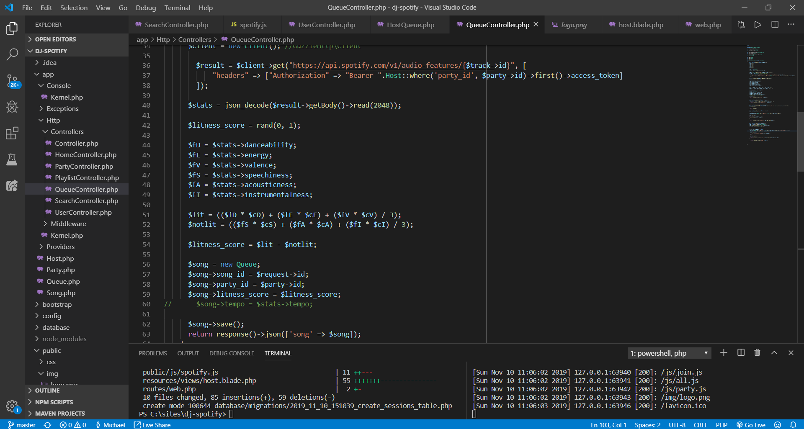Kill terminal with the trash icon
The image size is (804, 429).
[x=757, y=353]
